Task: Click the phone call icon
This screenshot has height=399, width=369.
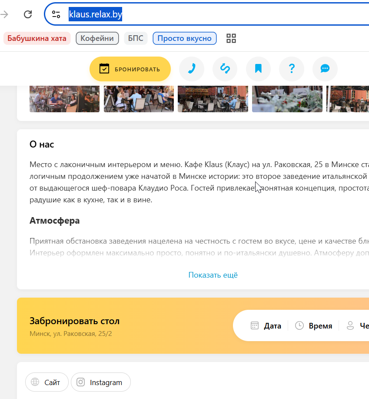Action: tap(192, 69)
